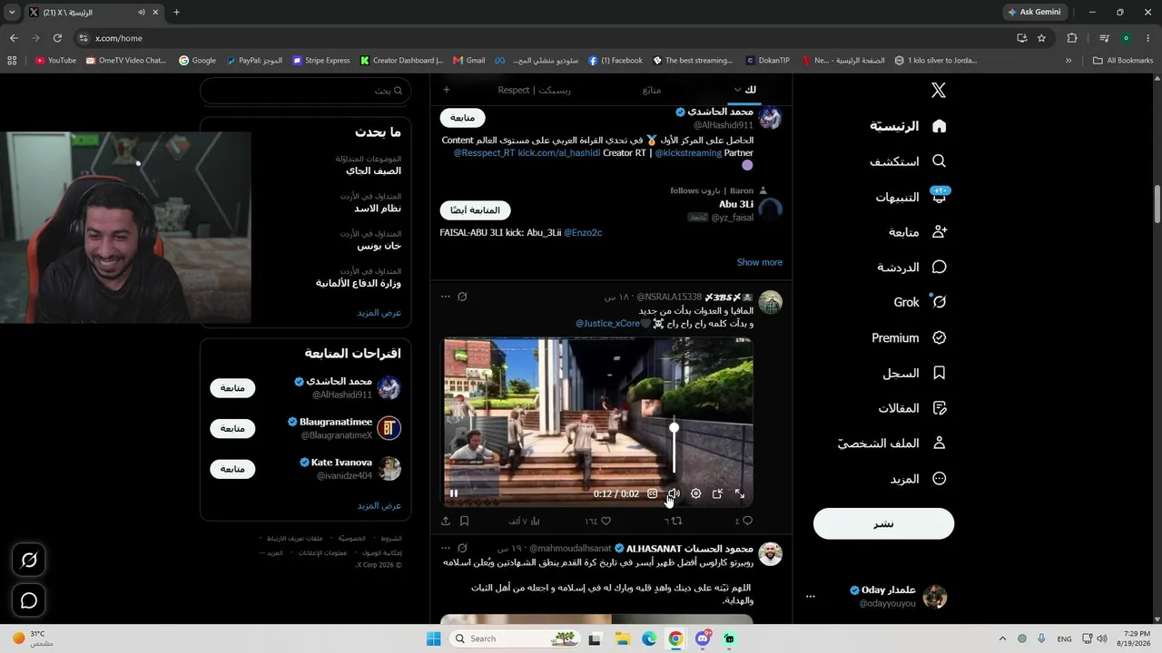Open a new Chrome tab
This screenshot has height=653, width=1162.
tap(176, 13)
